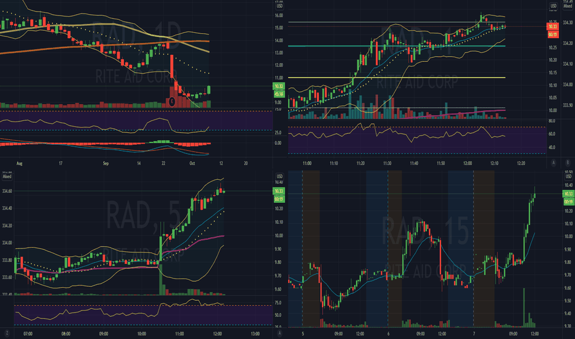Image resolution: width=575 pixels, height=339 pixels.
Task: Click the 45:16 countdown label on daily chart
Action: pos(279,94)
